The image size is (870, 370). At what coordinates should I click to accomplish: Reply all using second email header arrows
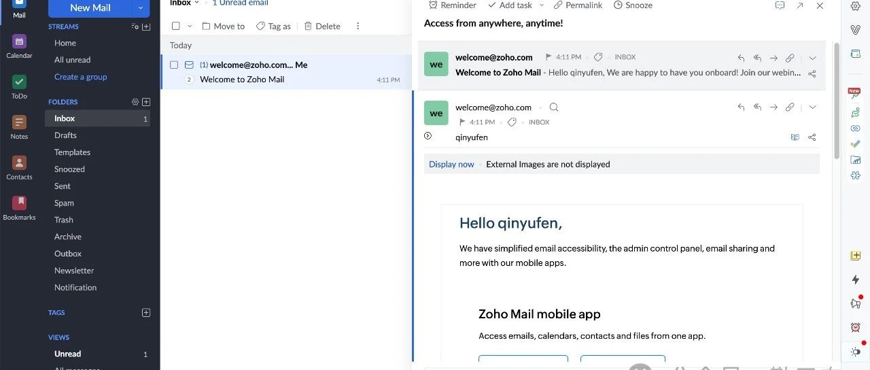[x=757, y=107]
